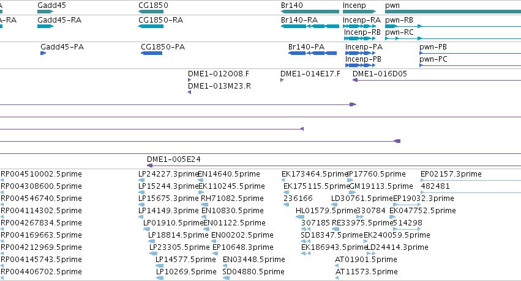Click the 514298 feature label
Viewport: 521px width, 281px height.
[x=408, y=223]
